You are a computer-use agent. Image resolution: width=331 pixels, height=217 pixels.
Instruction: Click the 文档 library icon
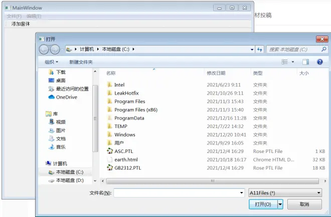point(52,138)
